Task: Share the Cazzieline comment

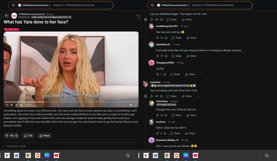Action: click(187, 96)
